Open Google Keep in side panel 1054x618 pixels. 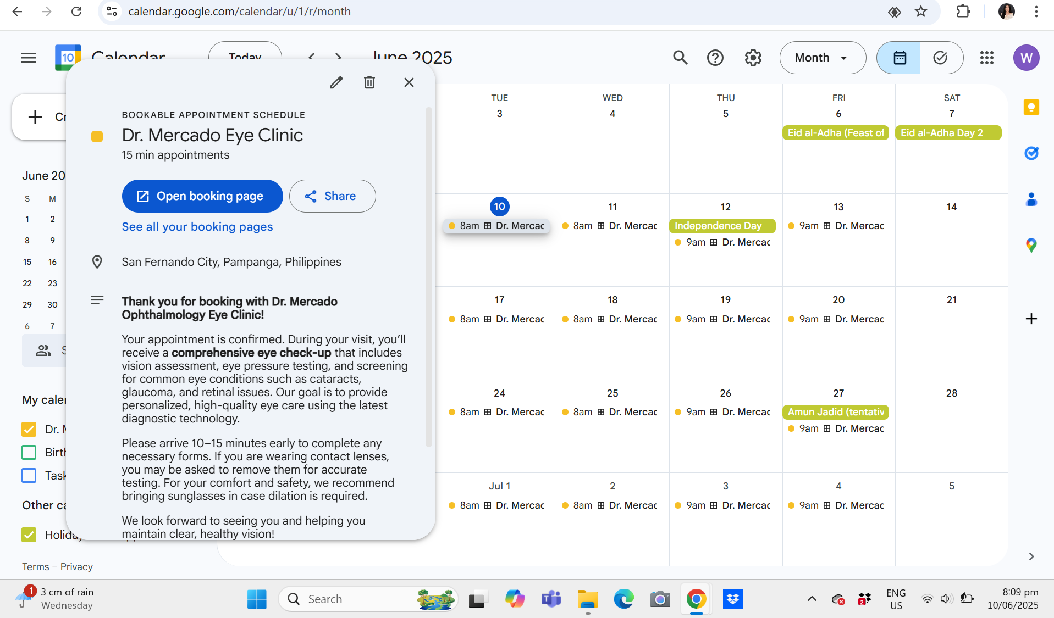click(1031, 107)
